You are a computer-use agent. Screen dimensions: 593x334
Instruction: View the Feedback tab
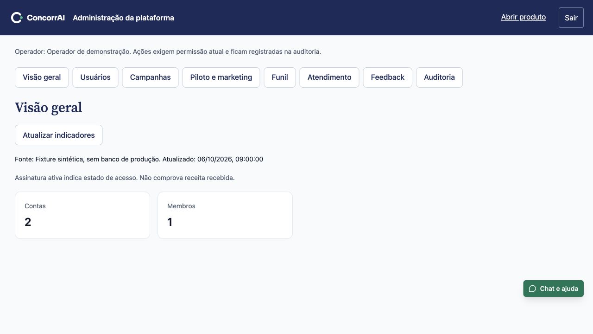[388, 77]
